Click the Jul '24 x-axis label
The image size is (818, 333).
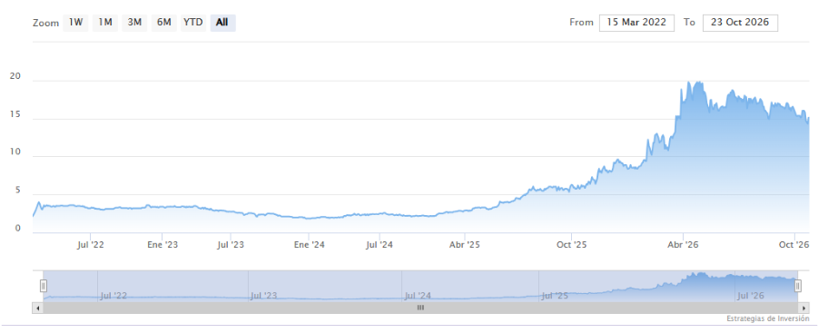tap(379, 244)
